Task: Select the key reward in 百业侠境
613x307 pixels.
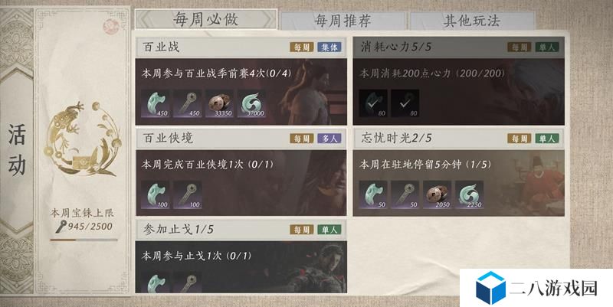Action: click(187, 194)
